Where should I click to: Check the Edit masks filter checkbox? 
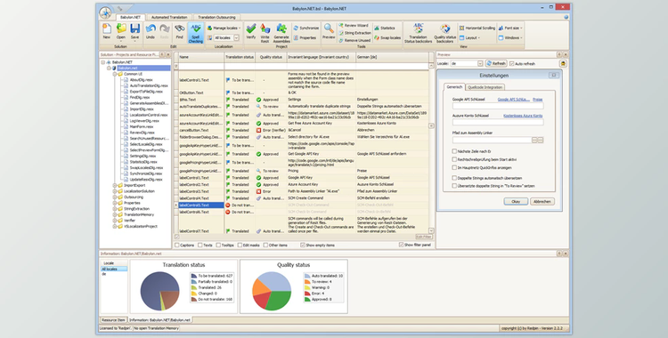(x=240, y=245)
